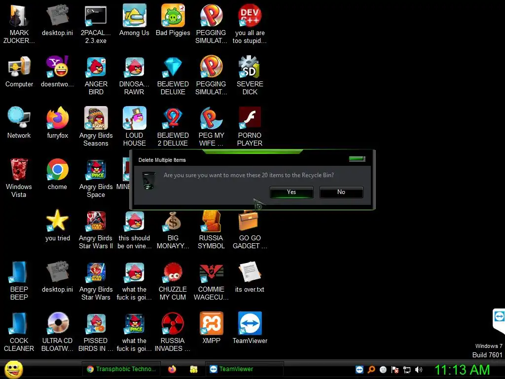505x379 pixels.
Task: Click No in Delete Multiple Items dialog
Action: point(341,192)
